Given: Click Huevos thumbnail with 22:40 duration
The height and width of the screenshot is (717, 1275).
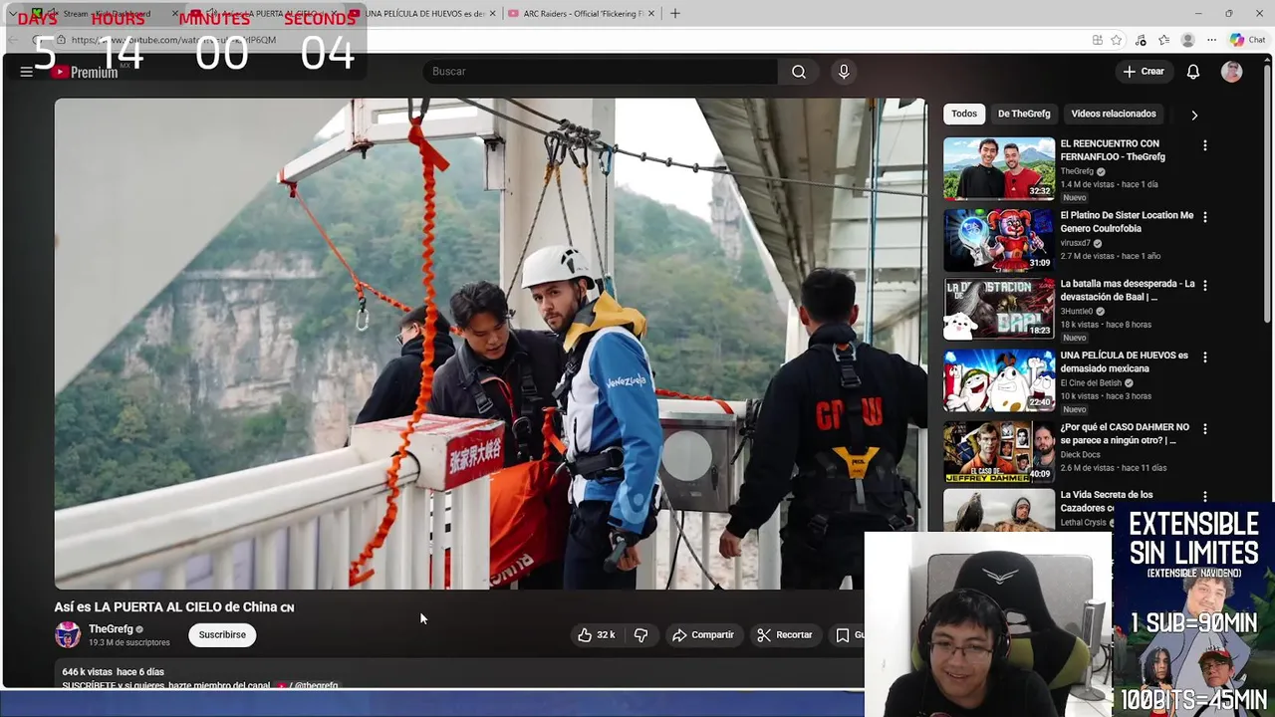Looking at the screenshot, I should click(x=999, y=380).
